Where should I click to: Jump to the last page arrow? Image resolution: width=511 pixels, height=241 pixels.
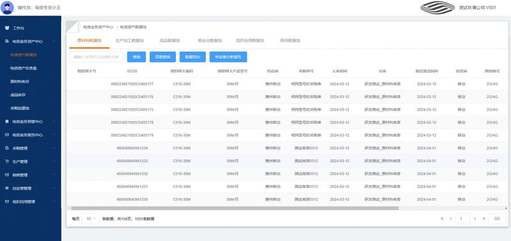tap(484, 219)
